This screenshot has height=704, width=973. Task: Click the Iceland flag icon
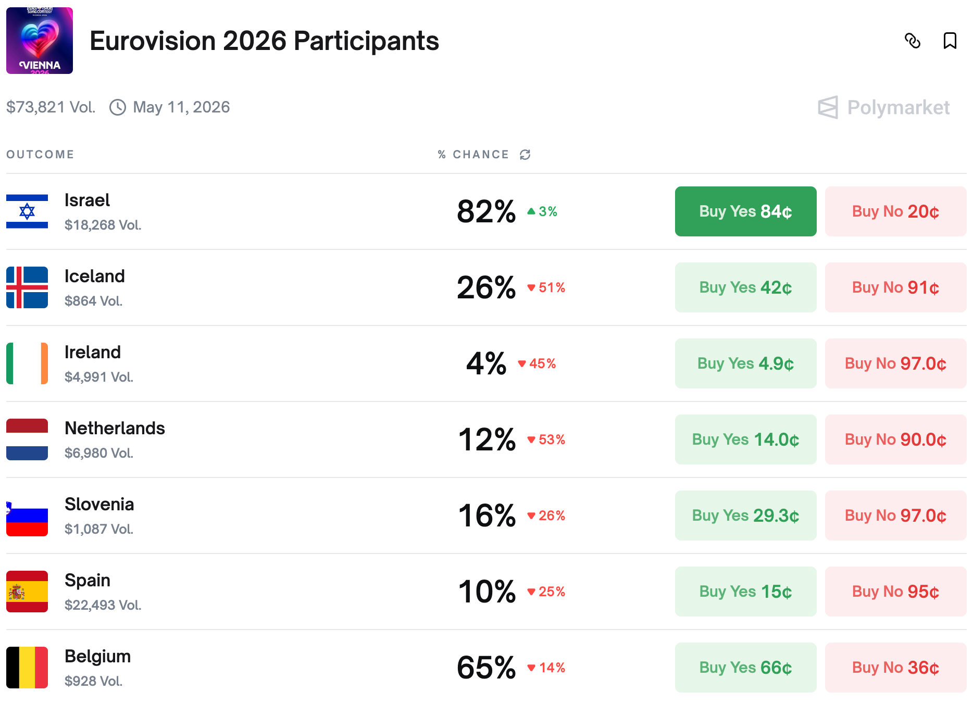27,287
